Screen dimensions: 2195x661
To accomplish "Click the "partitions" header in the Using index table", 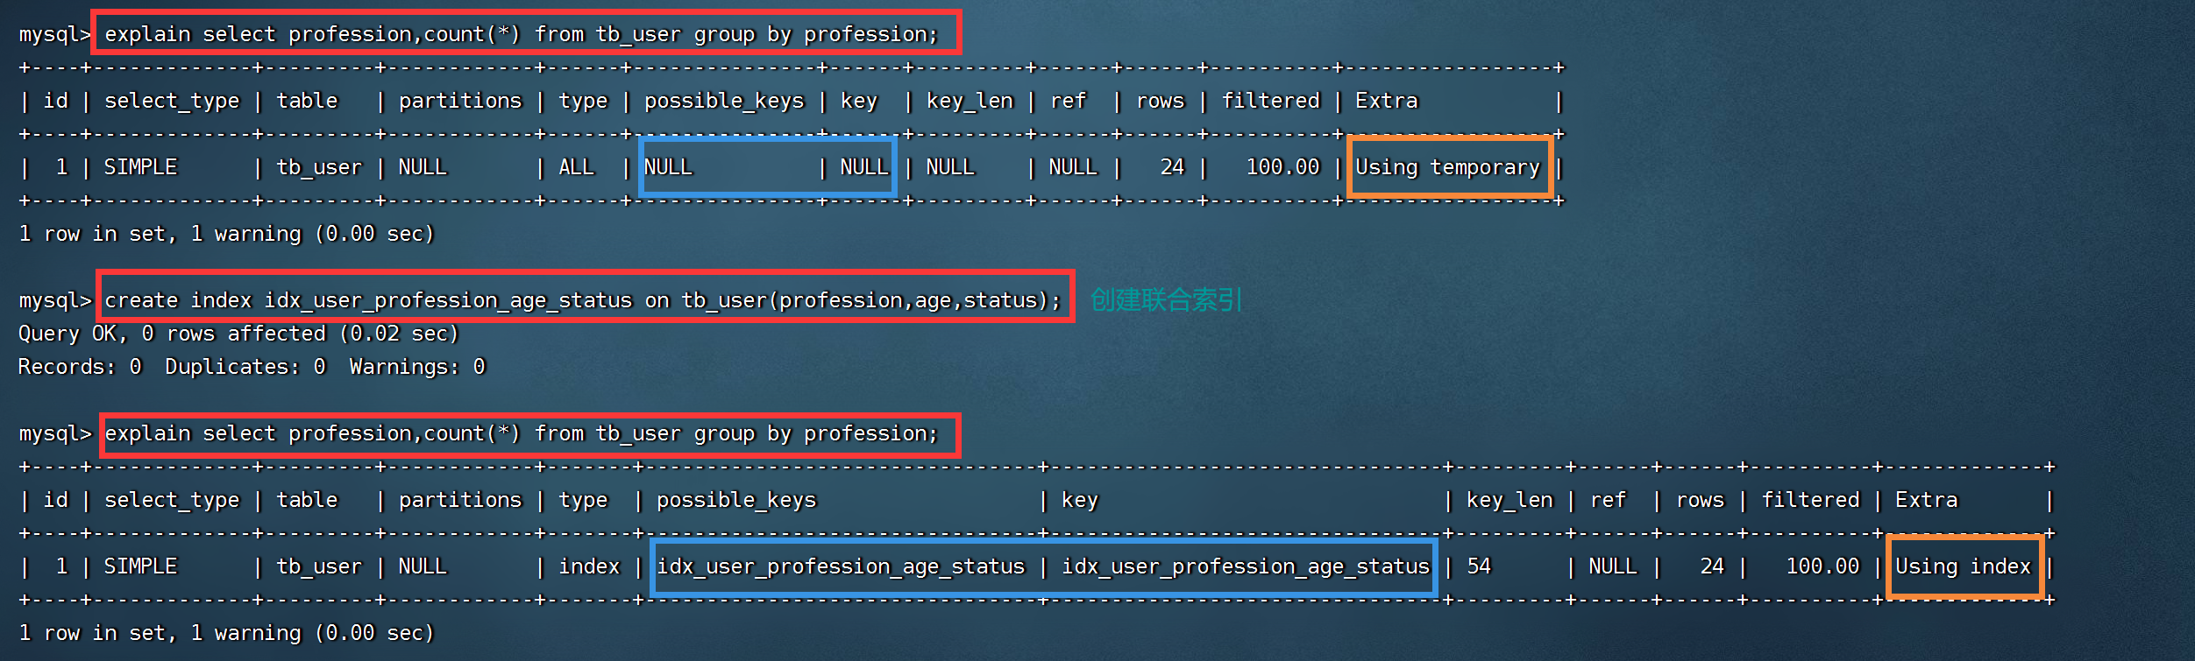I will 460,500.
